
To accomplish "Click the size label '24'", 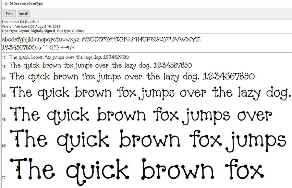I will tap(4, 78).
